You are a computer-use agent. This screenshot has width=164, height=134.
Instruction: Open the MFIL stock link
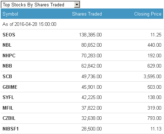(8, 108)
